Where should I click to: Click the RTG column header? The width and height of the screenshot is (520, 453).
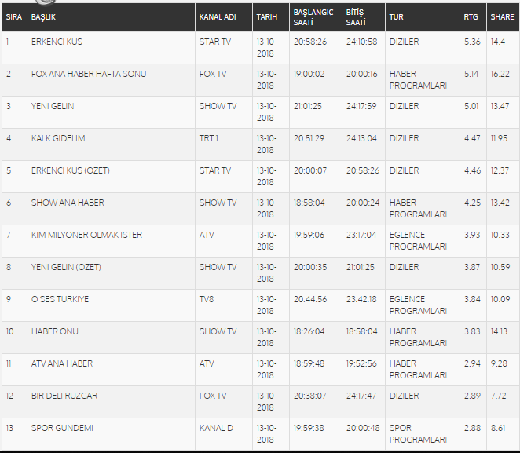pyautogui.click(x=473, y=17)
